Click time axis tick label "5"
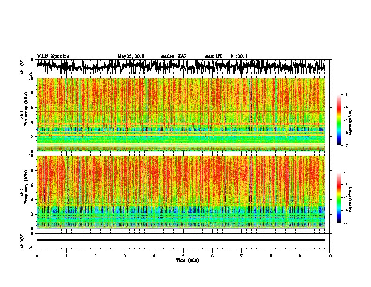 pos(183,256)
